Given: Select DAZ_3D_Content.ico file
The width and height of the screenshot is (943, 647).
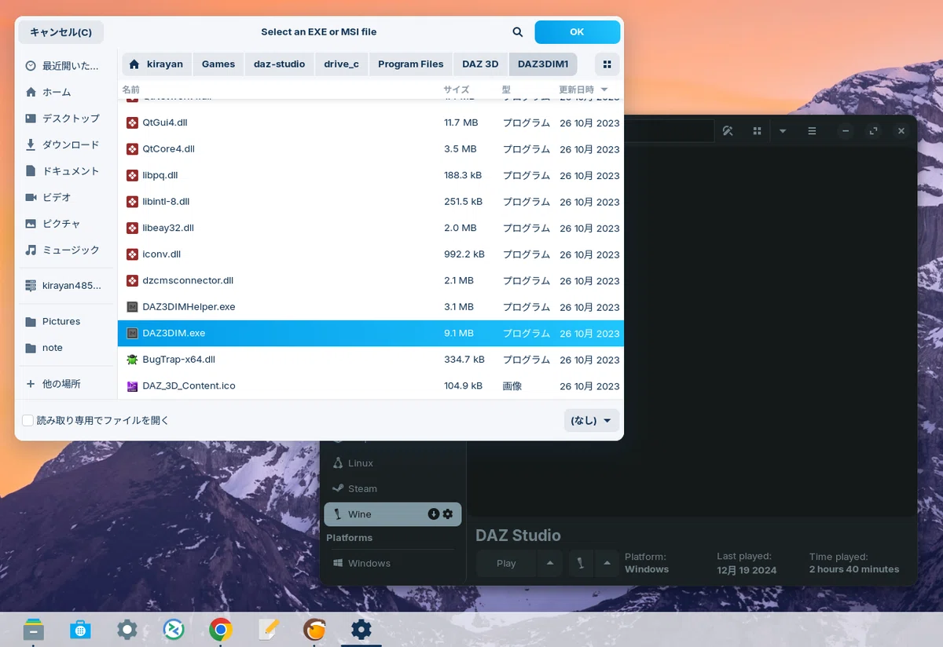Looking at the screenshot, I should (x=371, y=386).
